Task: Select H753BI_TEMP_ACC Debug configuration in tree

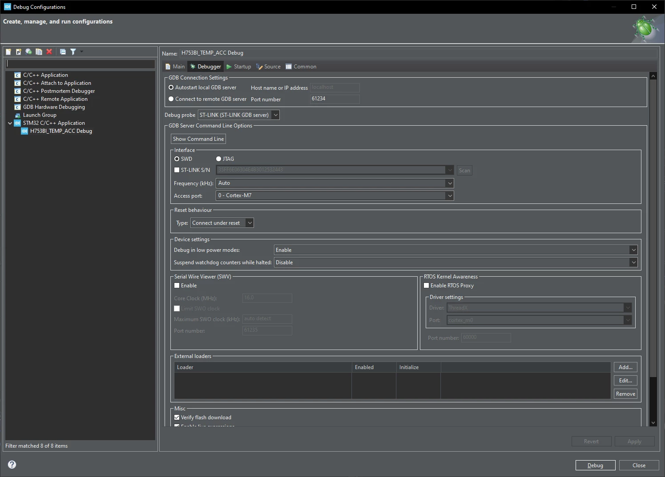Action: (61, 131)
